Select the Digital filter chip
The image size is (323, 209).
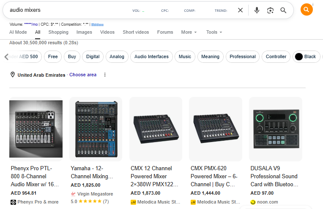point(93,56)
